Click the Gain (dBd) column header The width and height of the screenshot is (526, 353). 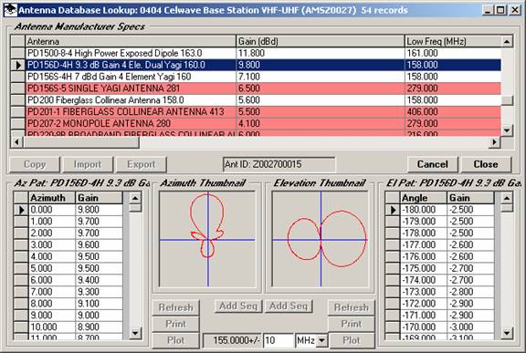coord(321,42)
